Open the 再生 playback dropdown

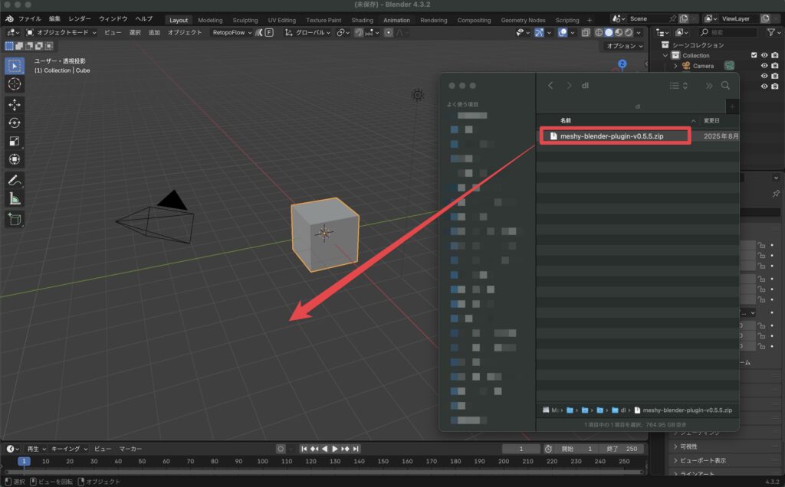point(36,449)
